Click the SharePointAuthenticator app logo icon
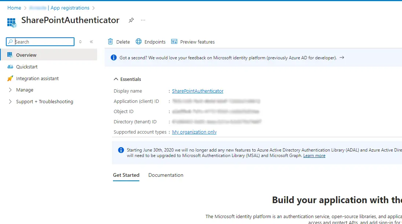402x224 pixels. (x=11, y=22)
